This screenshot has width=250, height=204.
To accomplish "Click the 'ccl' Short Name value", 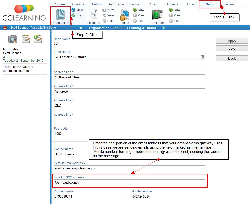I will (56, 44).
